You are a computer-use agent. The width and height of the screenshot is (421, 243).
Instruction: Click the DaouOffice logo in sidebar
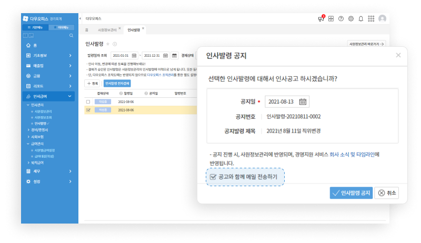click(25, 18)
